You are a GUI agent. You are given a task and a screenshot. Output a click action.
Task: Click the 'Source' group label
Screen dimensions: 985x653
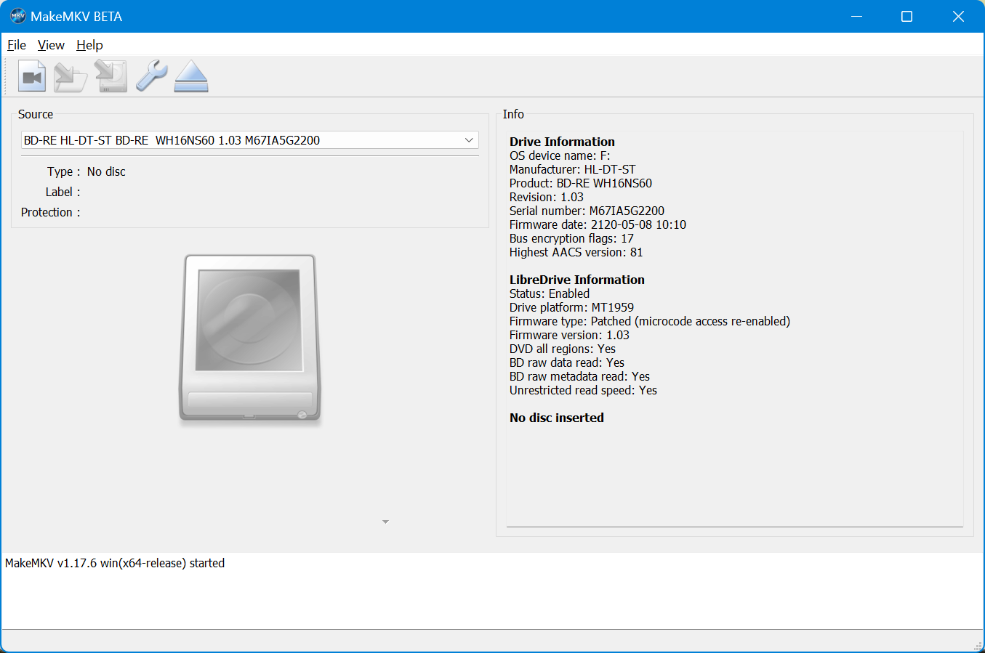click(36, 114)
